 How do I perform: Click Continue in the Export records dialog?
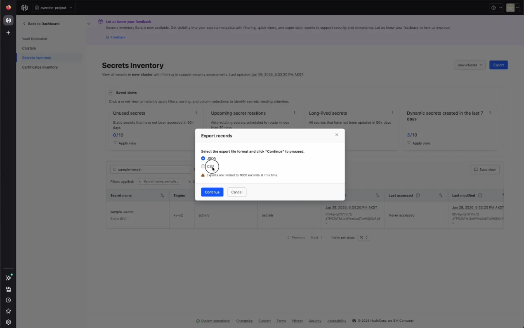[212, 192]
